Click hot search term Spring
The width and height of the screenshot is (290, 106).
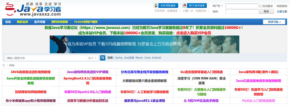pyautogui.click(x=119, y=58)
